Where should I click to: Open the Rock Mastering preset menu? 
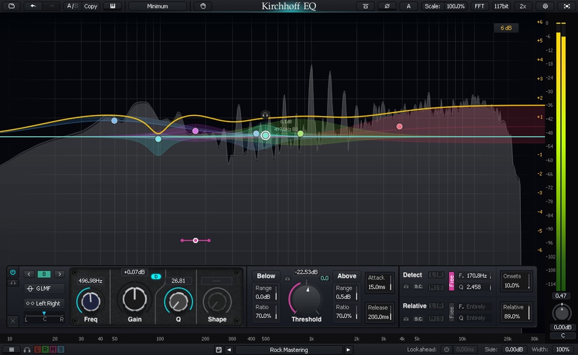288,350
